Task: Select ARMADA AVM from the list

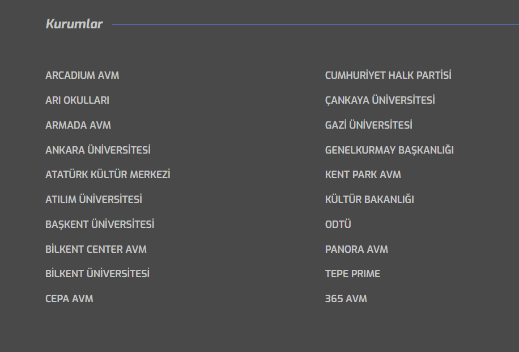Action: (x=78, y=125)
